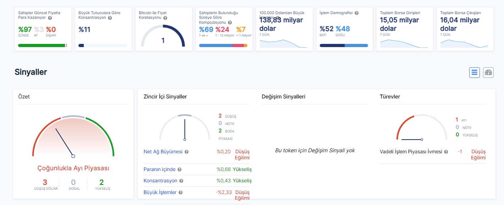
Task: Open the Net Ağ Büyümesi link
Action: (x=163, y=152)
